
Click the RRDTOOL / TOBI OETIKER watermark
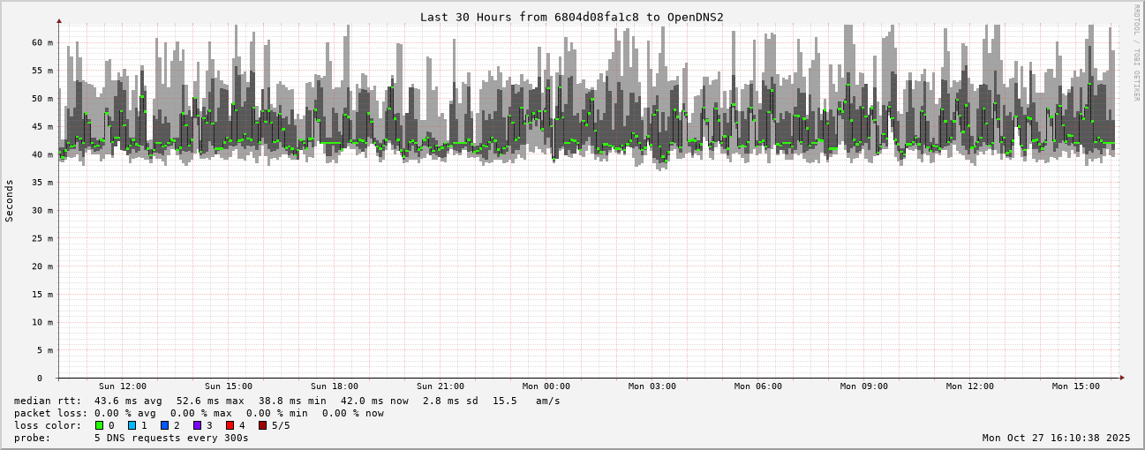click(x=1136, y=52)
